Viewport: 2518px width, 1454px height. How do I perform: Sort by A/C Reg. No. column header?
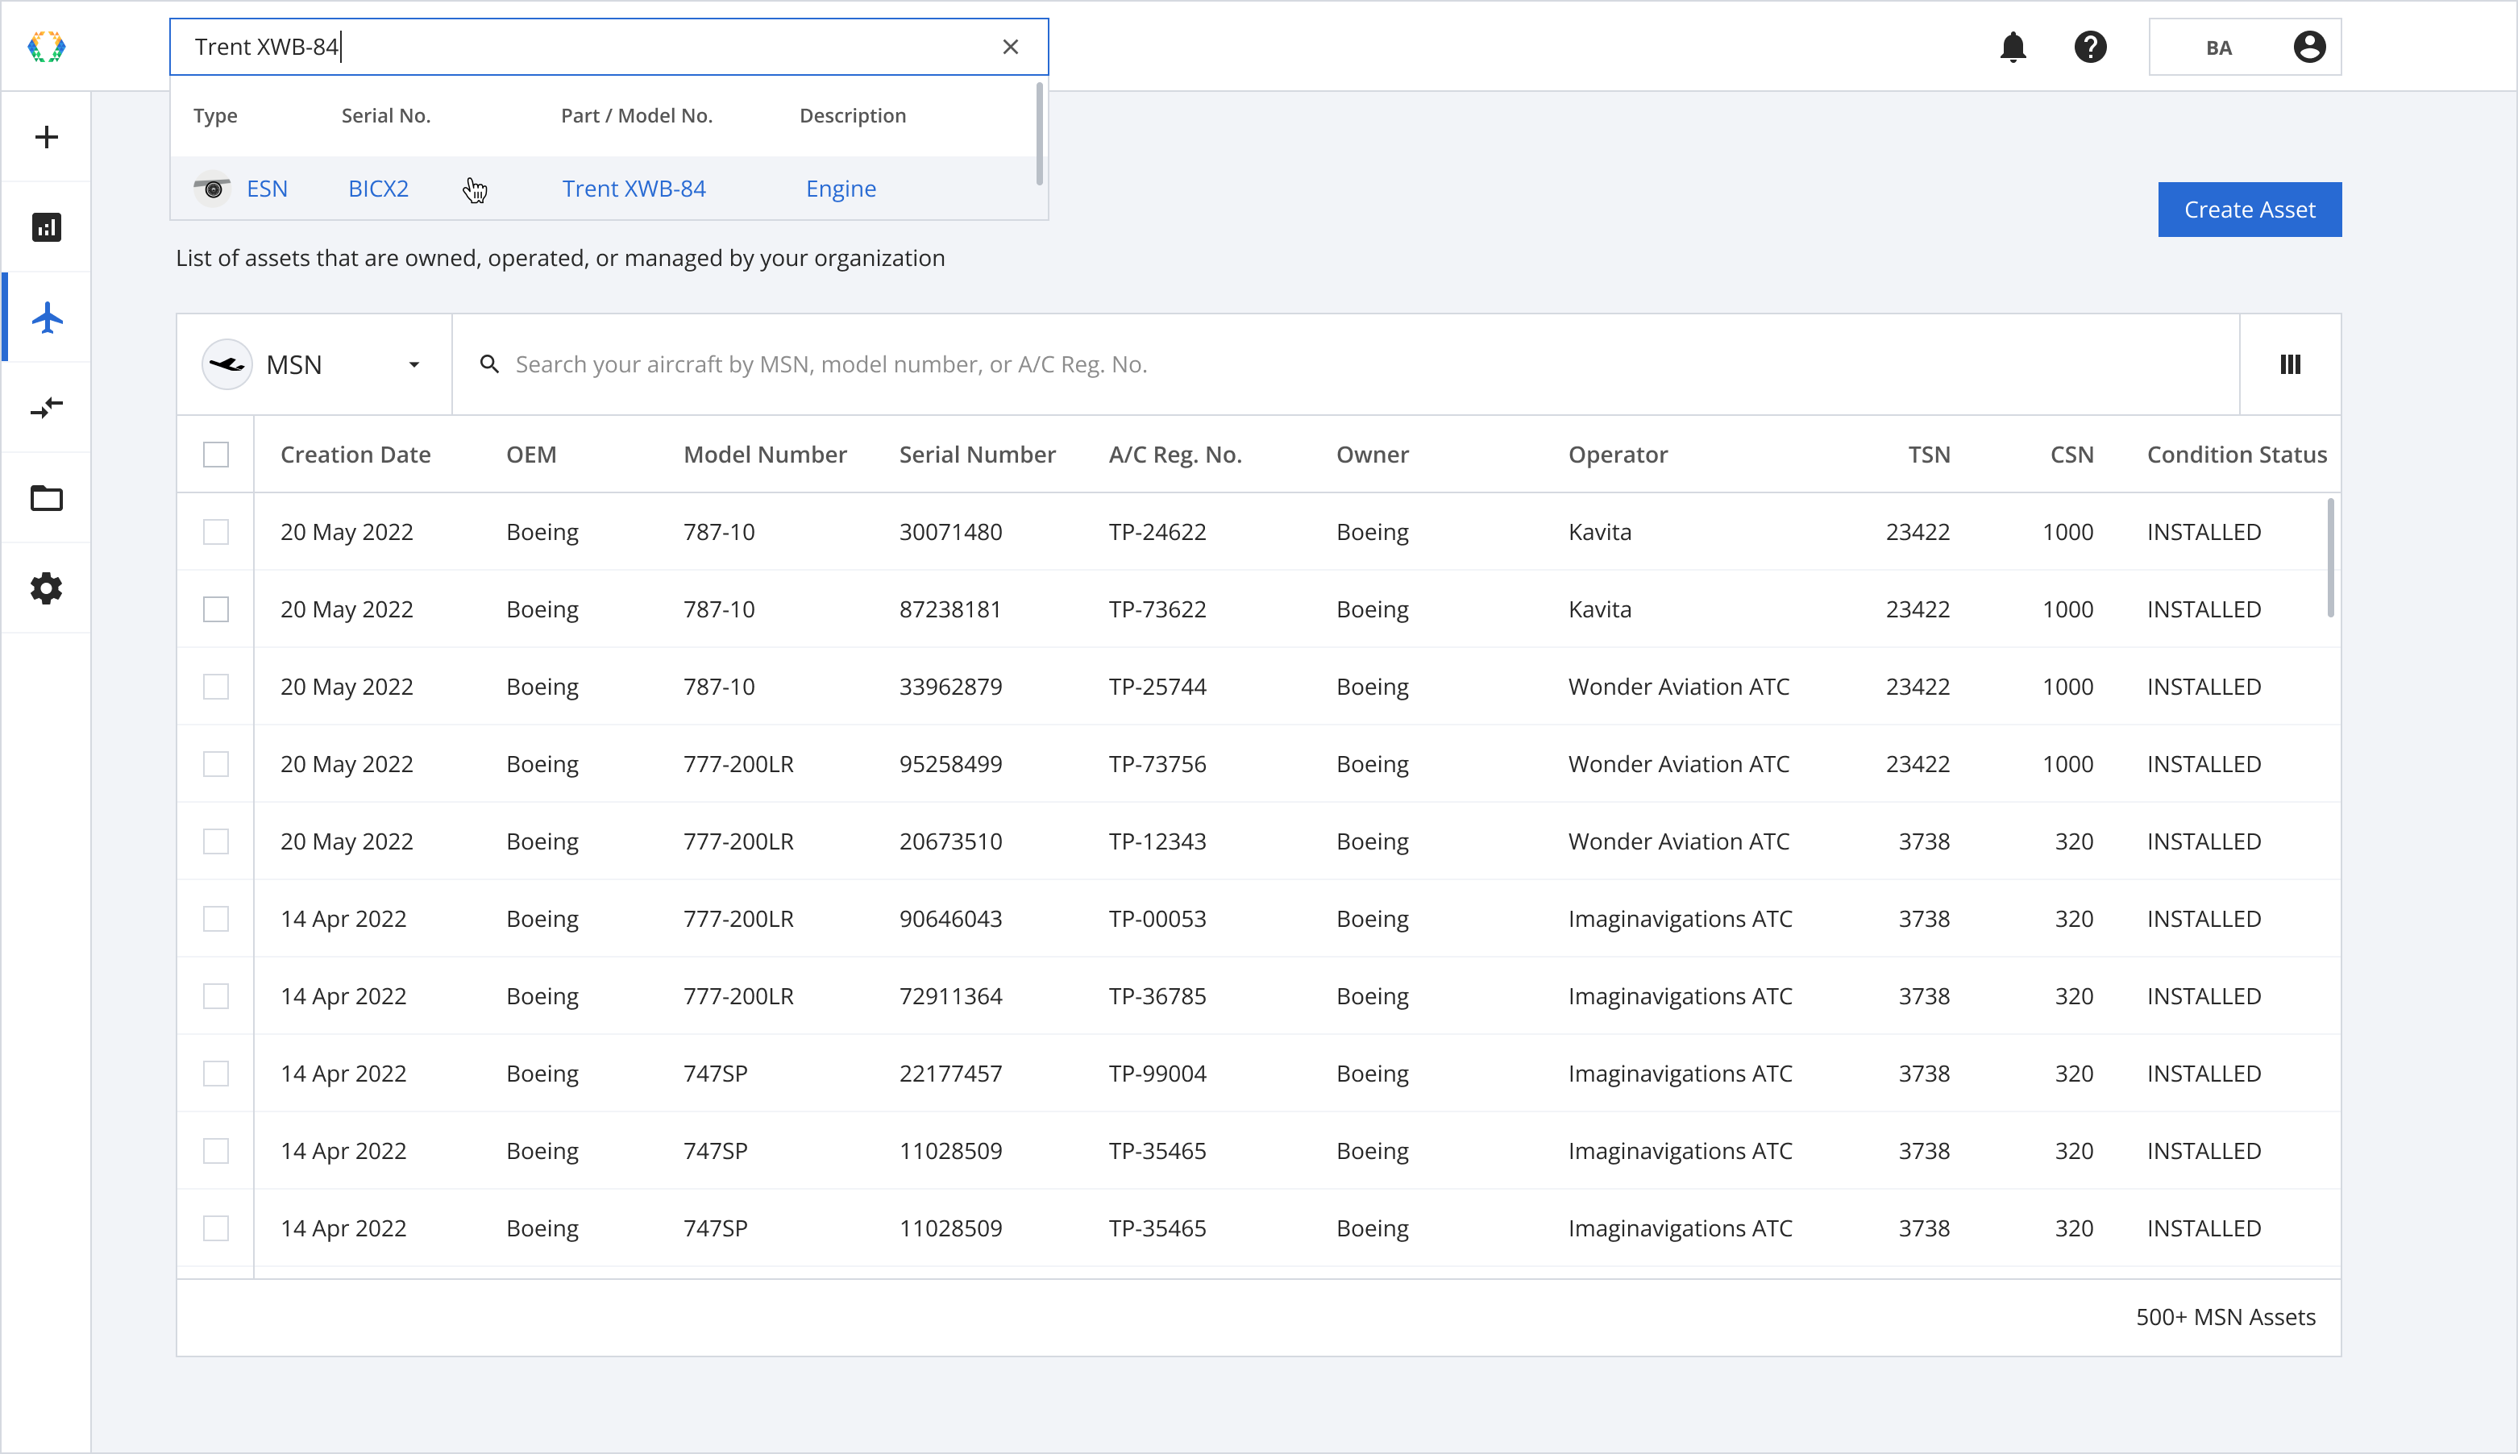(x=1175, y=455)
